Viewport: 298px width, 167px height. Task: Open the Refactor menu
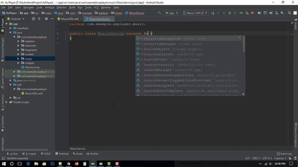[x=61, y=7]
